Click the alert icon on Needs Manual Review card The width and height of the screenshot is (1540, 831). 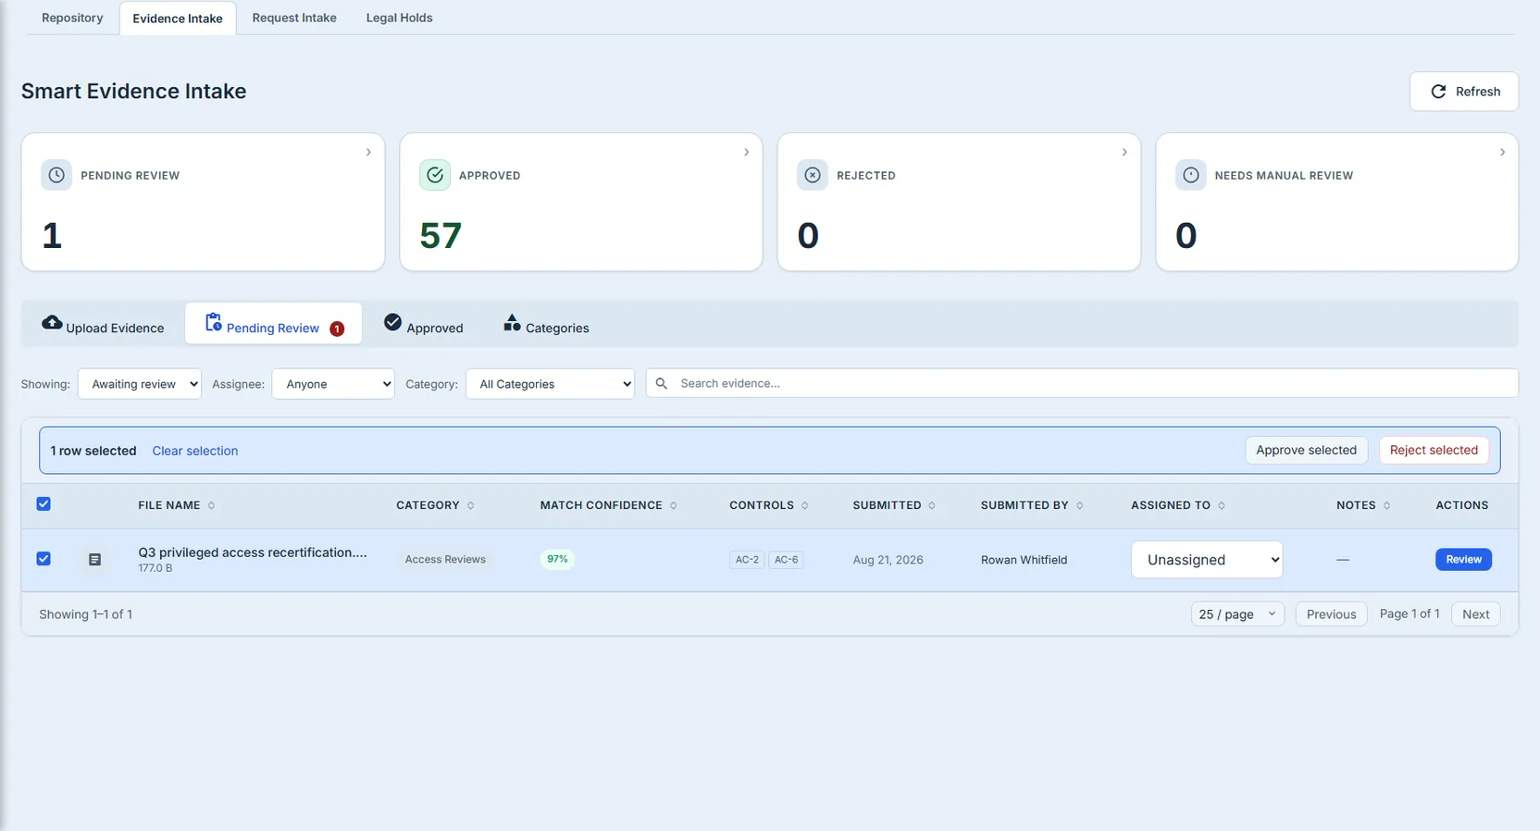1191,175
